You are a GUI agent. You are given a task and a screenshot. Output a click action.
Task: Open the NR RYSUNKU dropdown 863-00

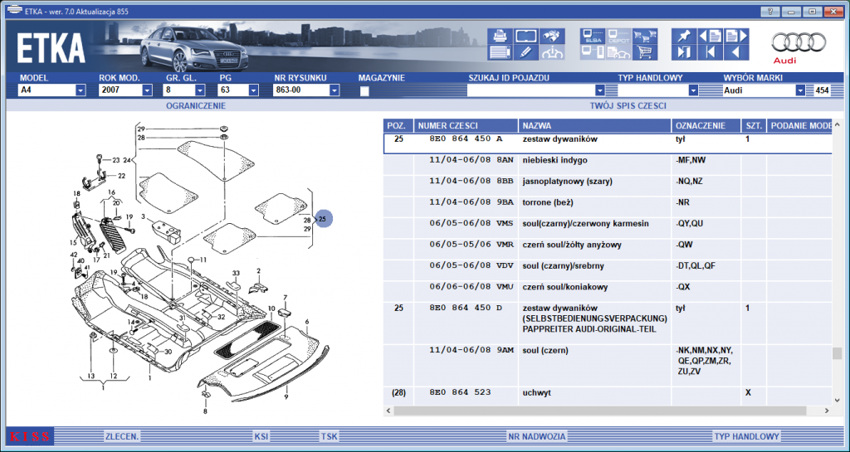[335, 90]
